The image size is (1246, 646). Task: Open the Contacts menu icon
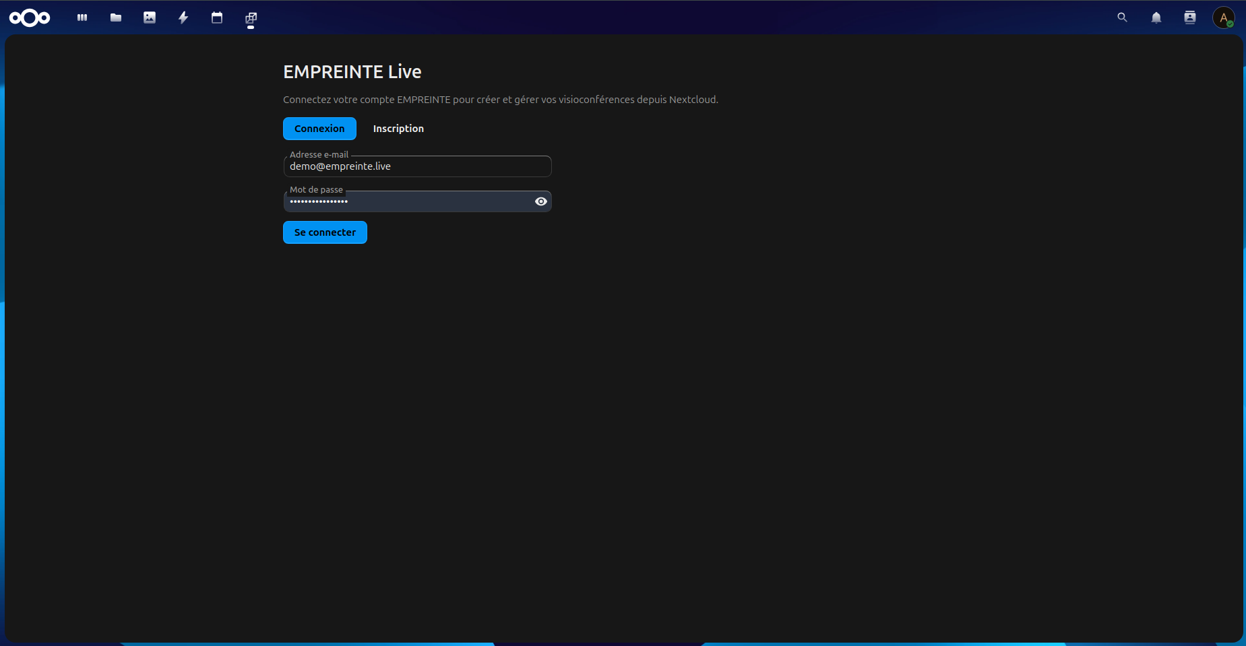tap(1190, 18)
